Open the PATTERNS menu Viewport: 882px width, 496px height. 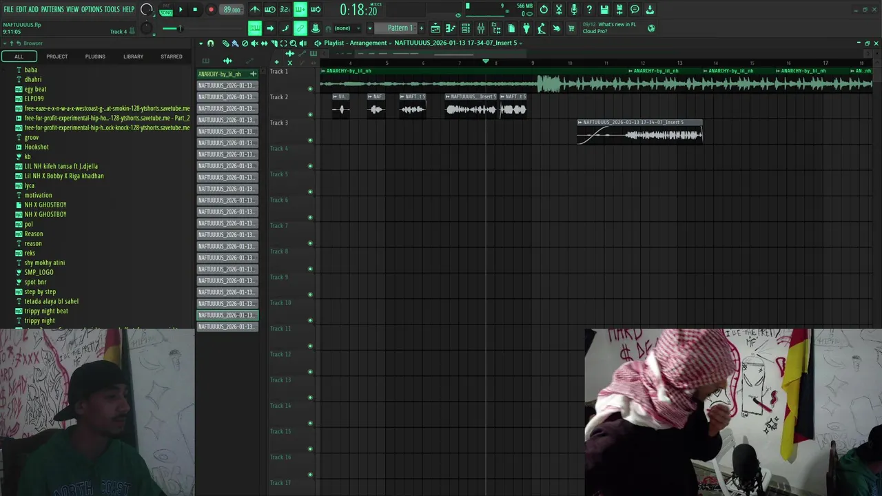[x=52, y=10]
